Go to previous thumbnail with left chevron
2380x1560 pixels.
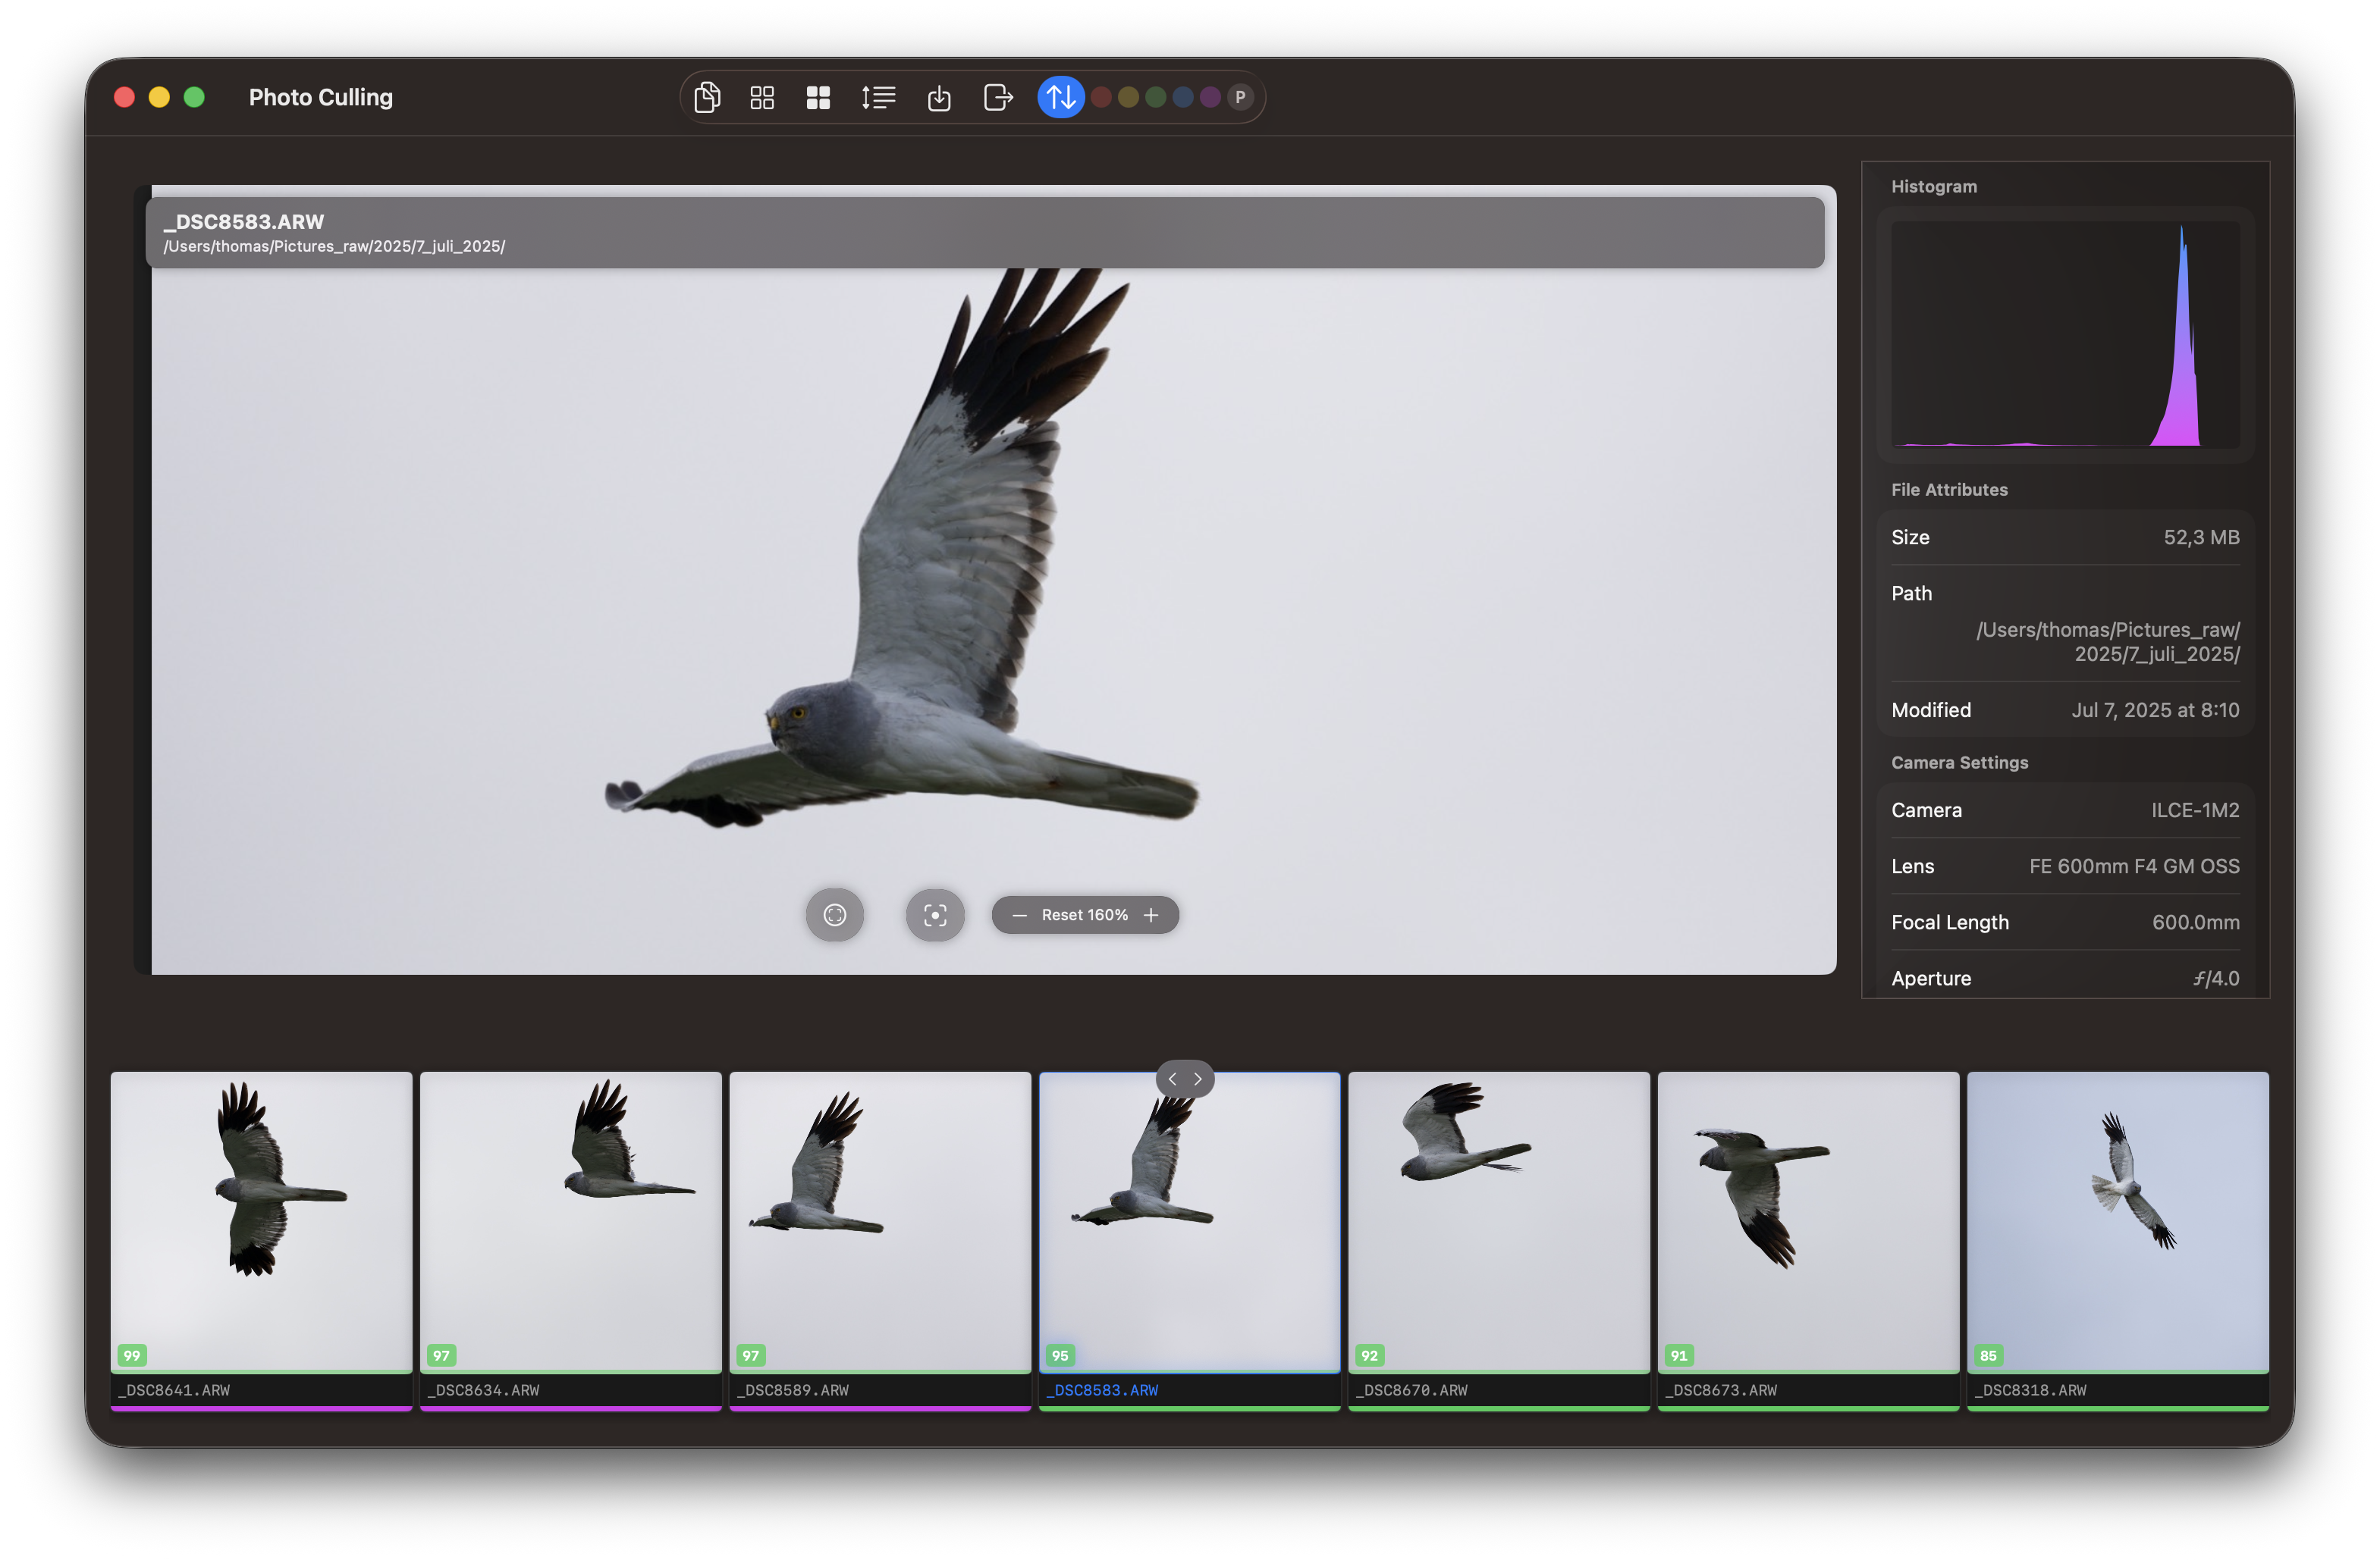coord(1172,1079)
